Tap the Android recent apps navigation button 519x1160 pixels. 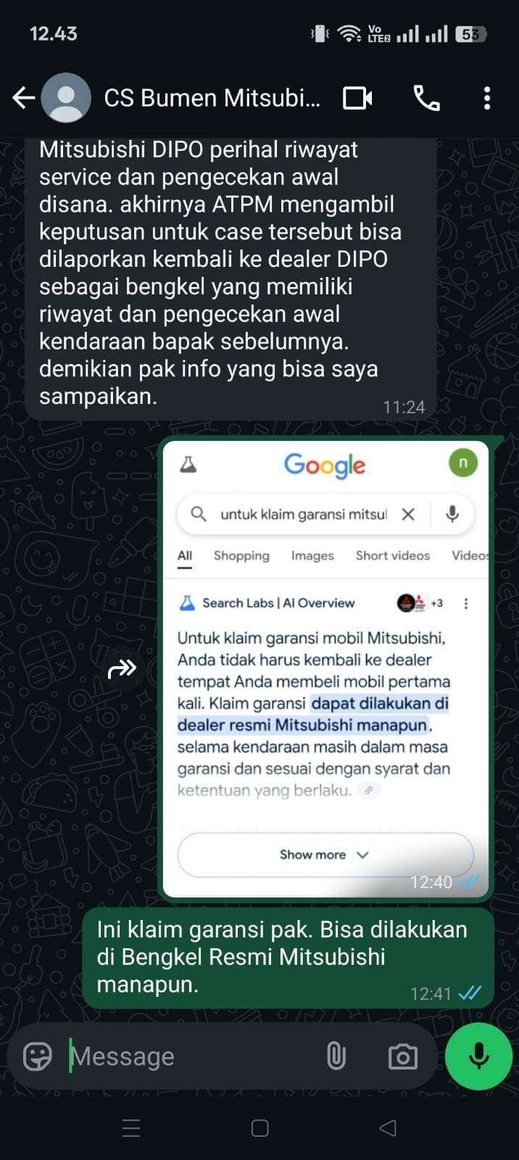coord(131,1128)
